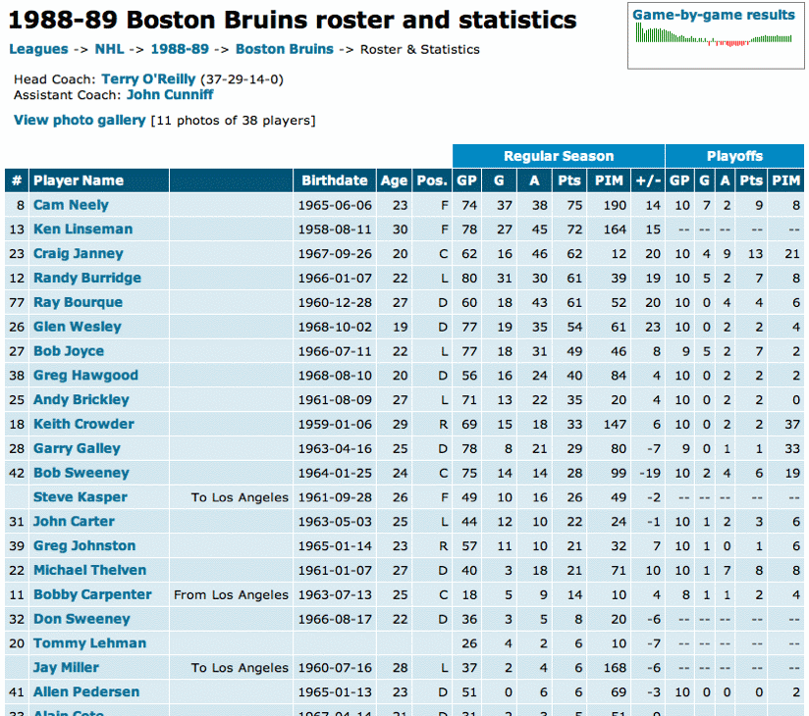Click 'To Los Angeles' note beside Jay Miller
This screenshot has width=809, height=716.
(x=240, y=668)
